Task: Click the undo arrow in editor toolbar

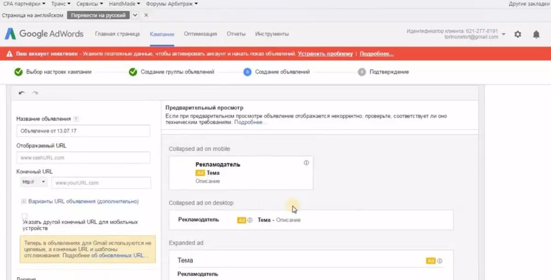Action: point(22,93)
